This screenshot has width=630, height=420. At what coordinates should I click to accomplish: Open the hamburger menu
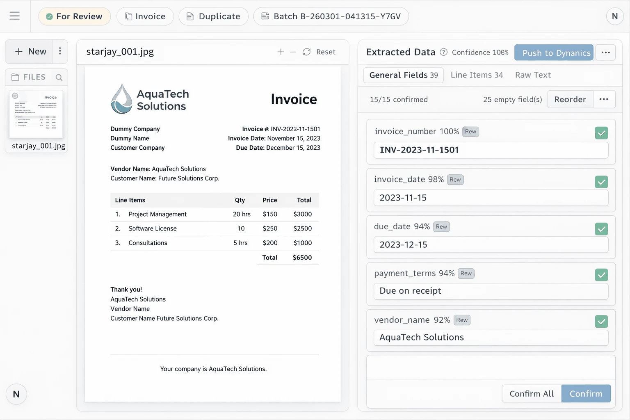tap(15, 16)
